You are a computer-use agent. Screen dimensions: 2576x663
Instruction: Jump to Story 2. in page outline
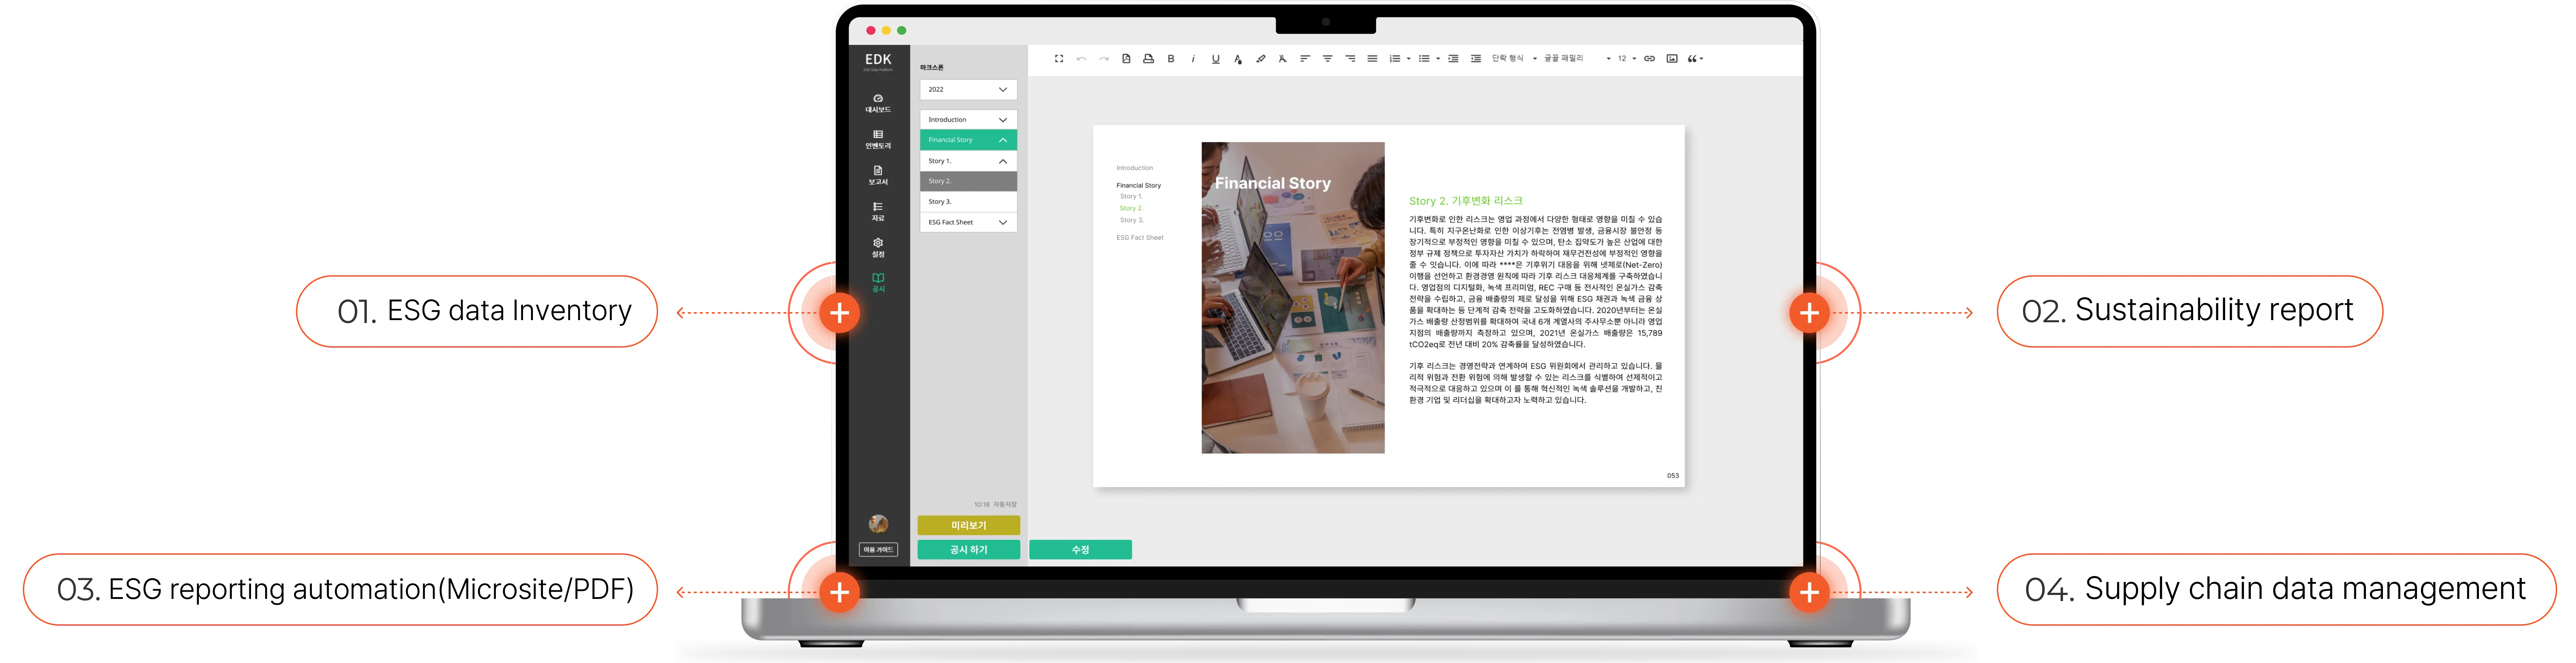pyautogui.click(x=1131, y=208)
